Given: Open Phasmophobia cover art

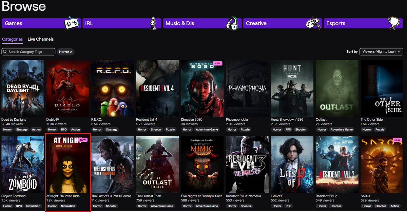Looking at the screenshot, I should 247,88.
